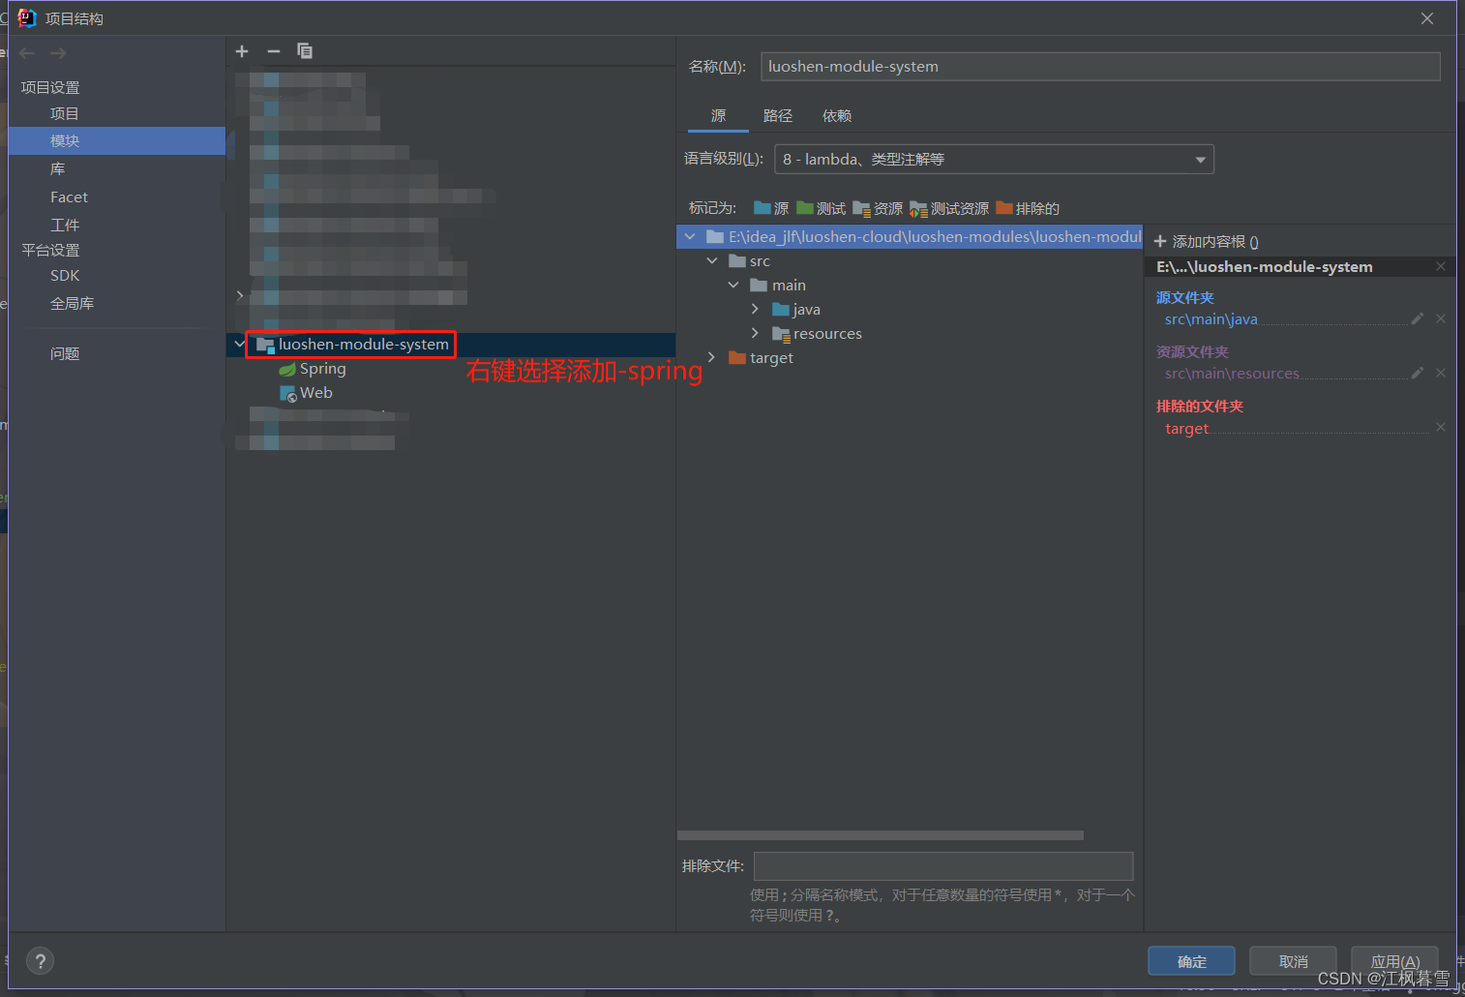Select 模块 in project settings
Image resolution: width=1465 pixels, height=997 pixels.
(x=65, y=141)
